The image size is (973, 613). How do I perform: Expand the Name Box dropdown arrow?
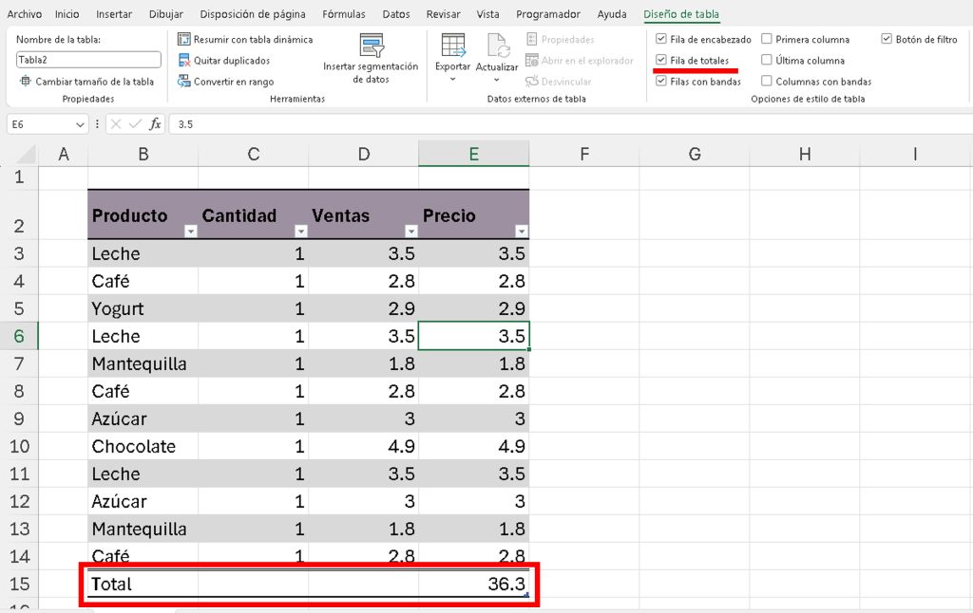(x=80, y=124)
